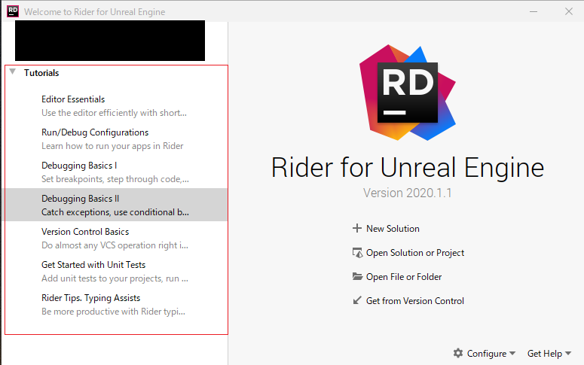Click the arrow icon for Get from Version Control
584x365 pixels.
click(x=357, y=300)
